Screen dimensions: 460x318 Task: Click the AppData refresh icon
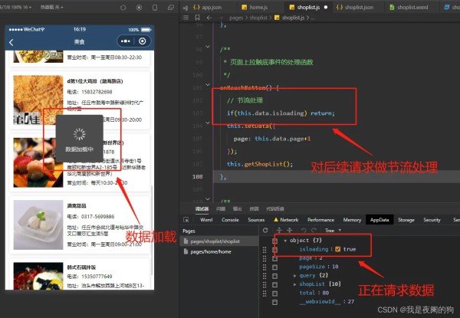pyautogui.click(x=265, y=231)
